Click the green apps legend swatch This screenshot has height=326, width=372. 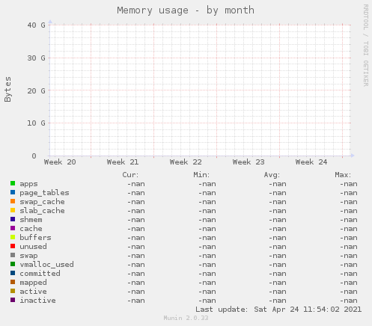pyautogui.click(x=13, y=183)
